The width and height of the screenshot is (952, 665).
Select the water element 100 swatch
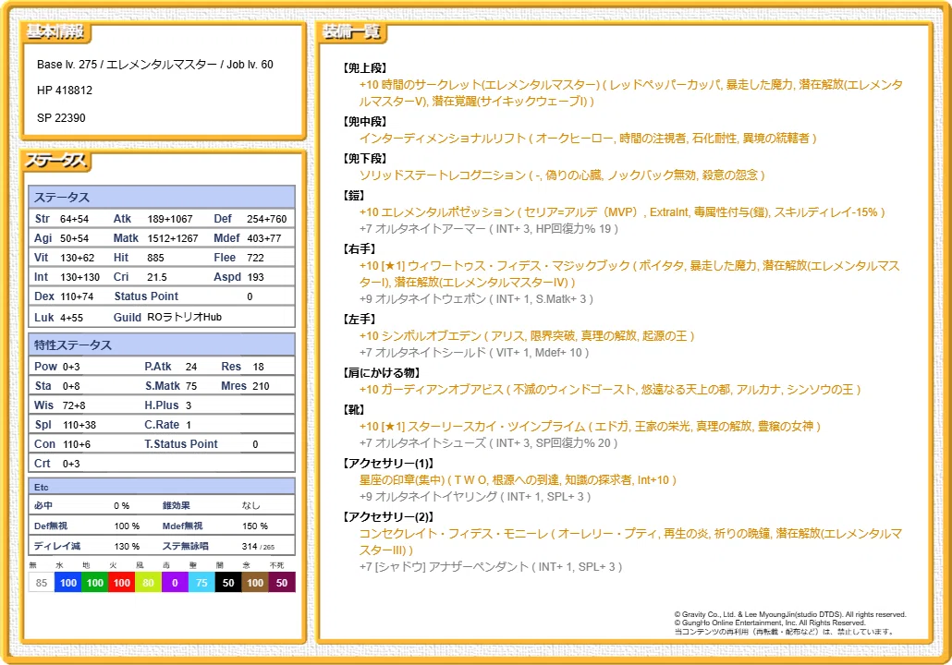[x=68, y=583]
